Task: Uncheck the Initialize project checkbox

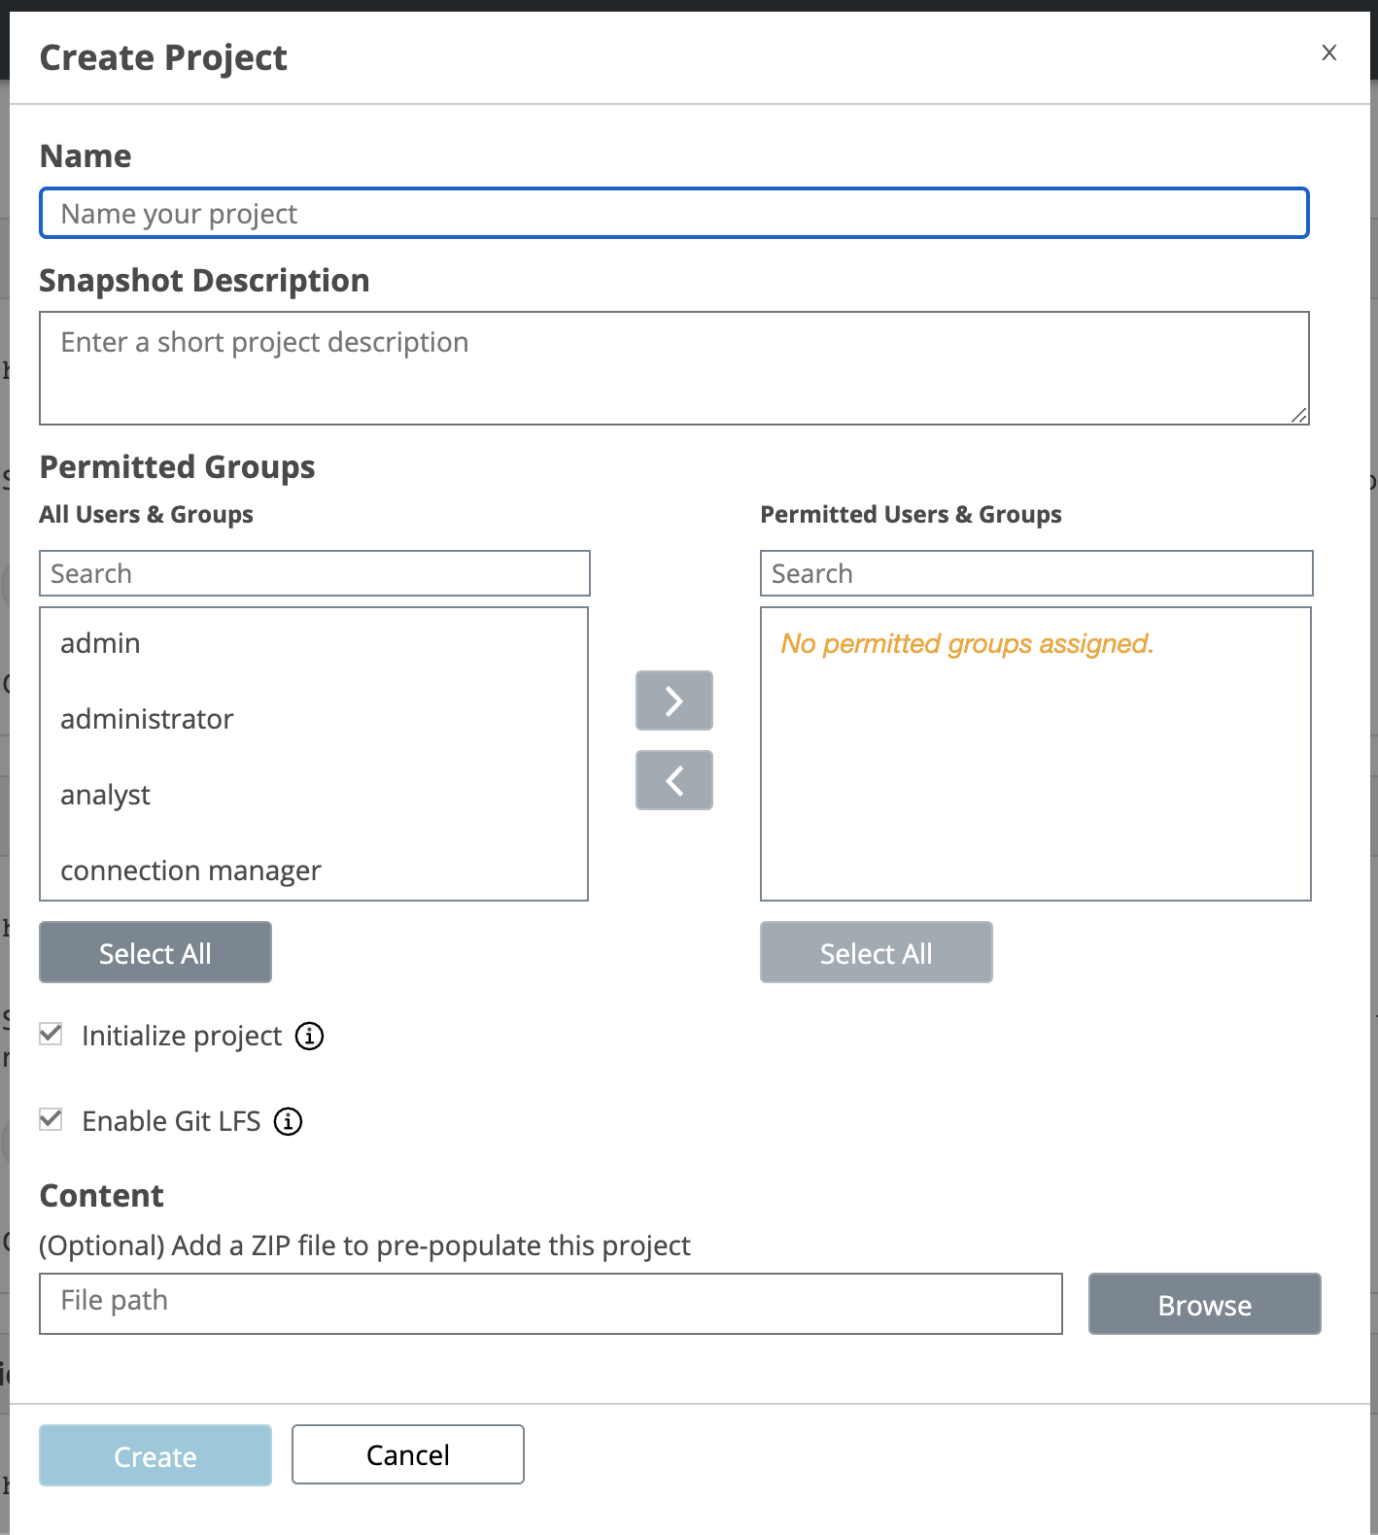Action: [52, 1034]
